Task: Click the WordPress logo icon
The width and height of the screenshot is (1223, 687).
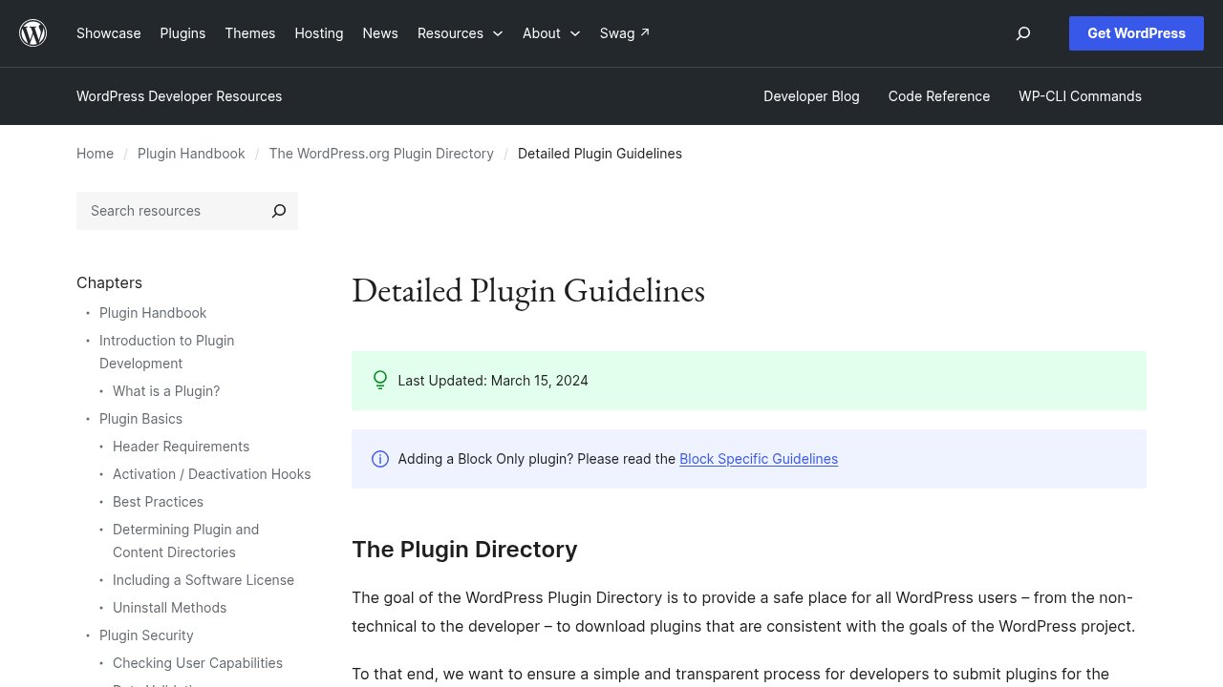Action: 33,33
